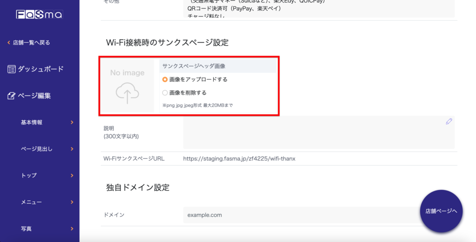
Task: Expand the トップ chevron
Action: coord(72,176)
